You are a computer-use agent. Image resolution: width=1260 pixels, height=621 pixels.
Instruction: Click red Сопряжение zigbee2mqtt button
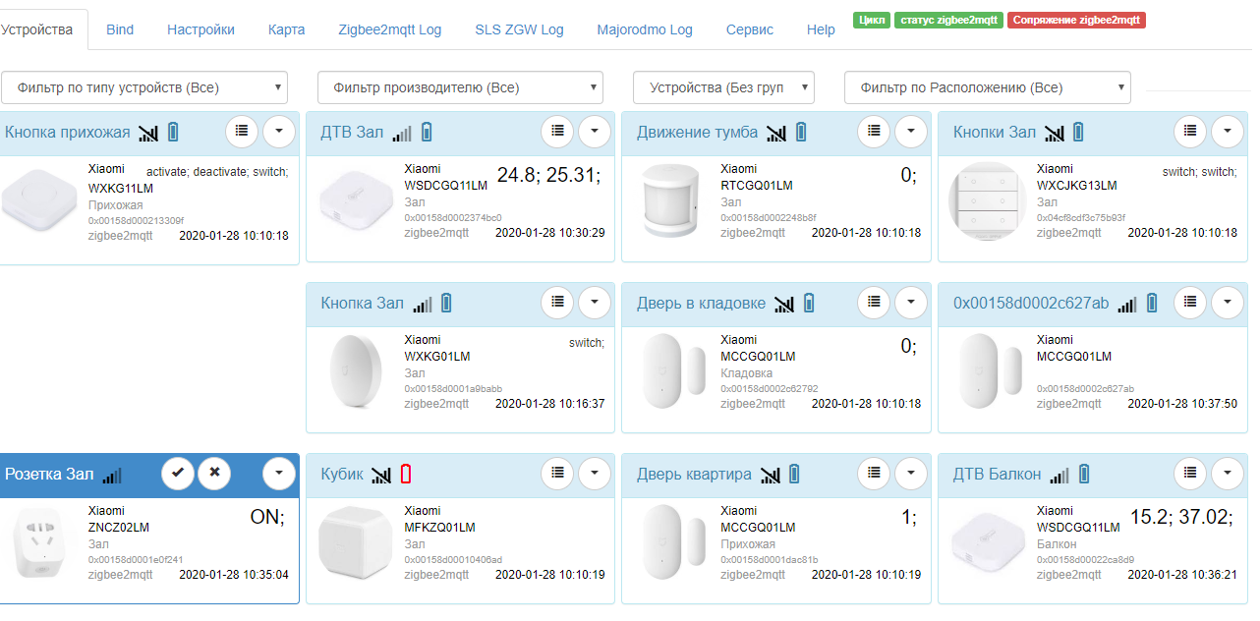point(1076,20)
